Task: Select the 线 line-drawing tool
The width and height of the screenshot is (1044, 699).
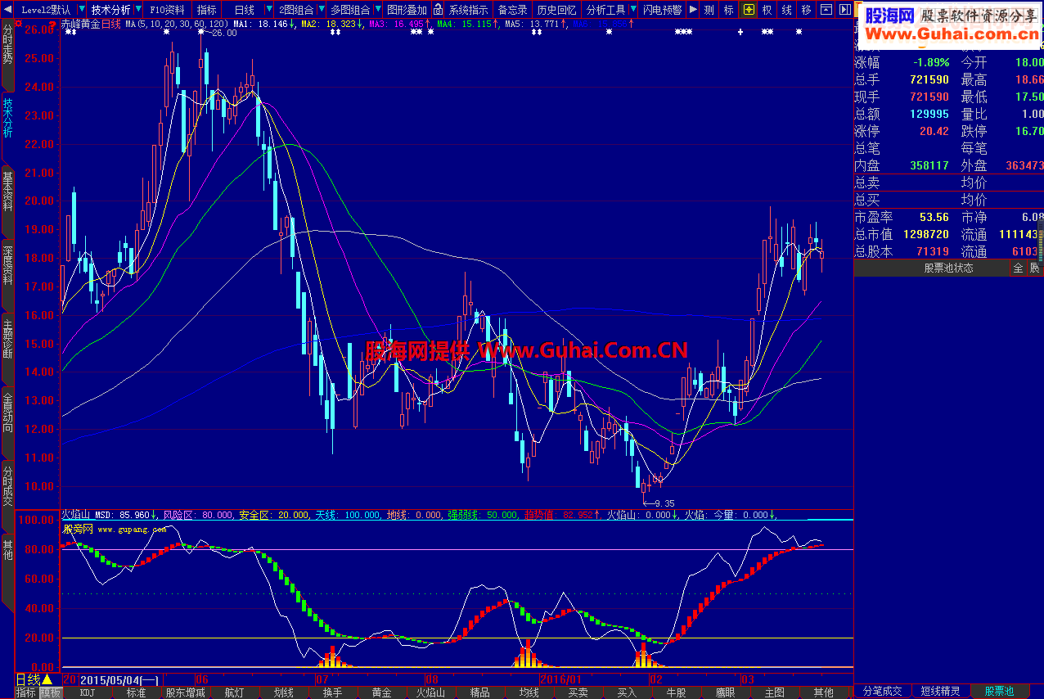Action: click(x=787, y=10)
